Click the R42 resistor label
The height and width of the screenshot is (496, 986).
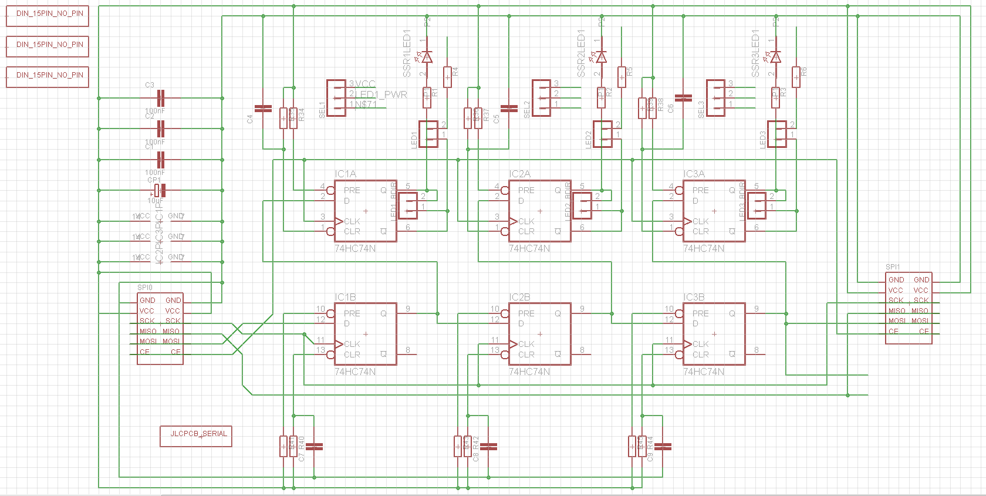(476, 443)
